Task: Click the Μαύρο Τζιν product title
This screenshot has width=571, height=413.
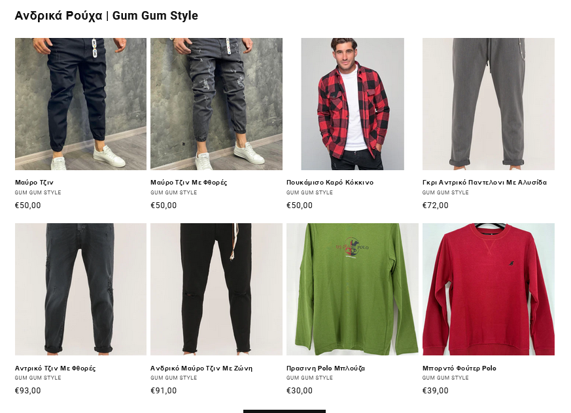Action: pyautogui.click(x=34, y=182)
